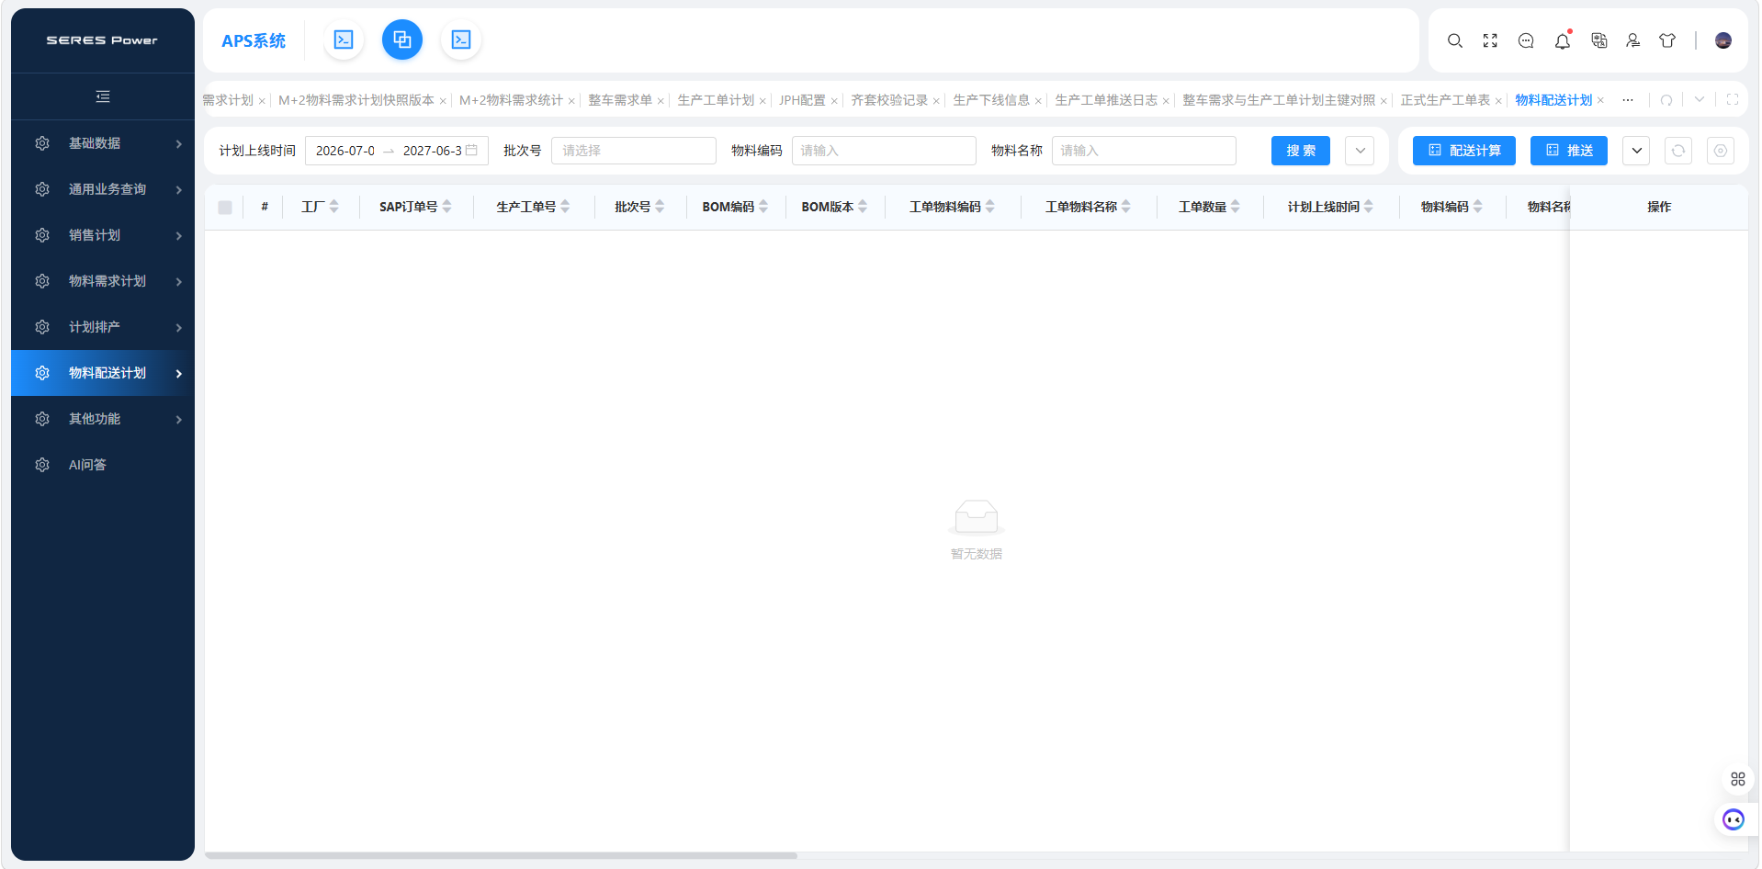Open AI问答 in sidebar
Image resolution: width=1762 pixels, height=869 pixels.
(103, 465)
